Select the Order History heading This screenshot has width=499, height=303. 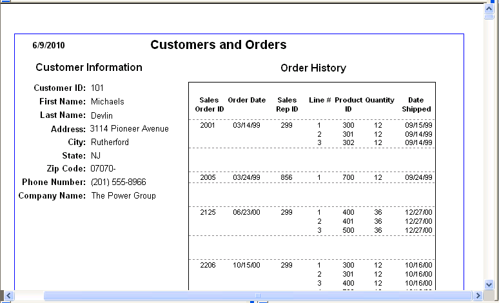[x=313, y=68]
